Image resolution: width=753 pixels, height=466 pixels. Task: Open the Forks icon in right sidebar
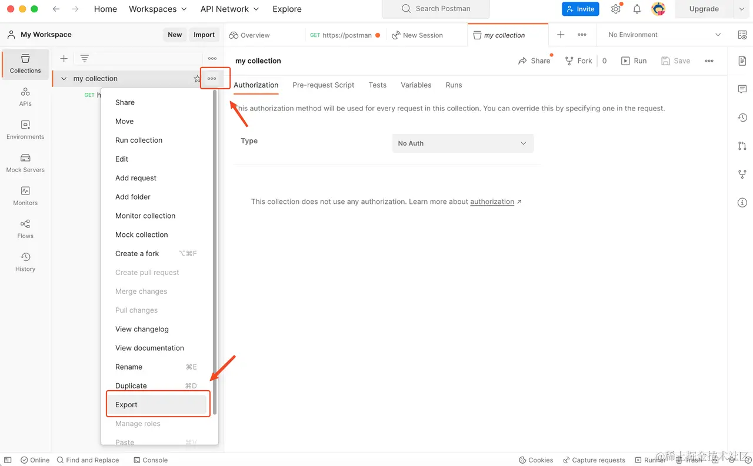[742, 175]
